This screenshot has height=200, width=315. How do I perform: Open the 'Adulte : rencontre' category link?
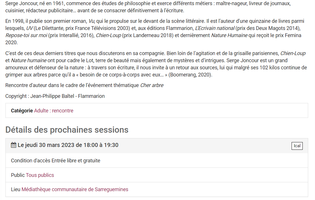click(x=54, y=110)
